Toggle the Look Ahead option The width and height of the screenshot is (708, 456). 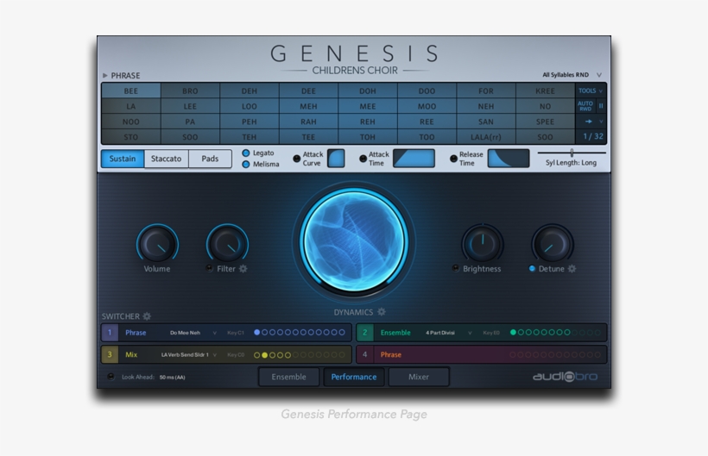point(111,377)
